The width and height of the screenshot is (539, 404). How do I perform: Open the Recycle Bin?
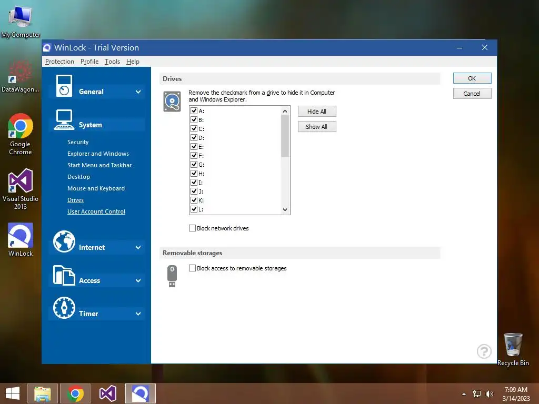(513, 349)
